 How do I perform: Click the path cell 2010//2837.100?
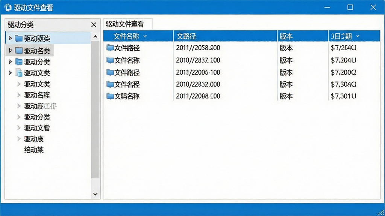tap(198, 60)
